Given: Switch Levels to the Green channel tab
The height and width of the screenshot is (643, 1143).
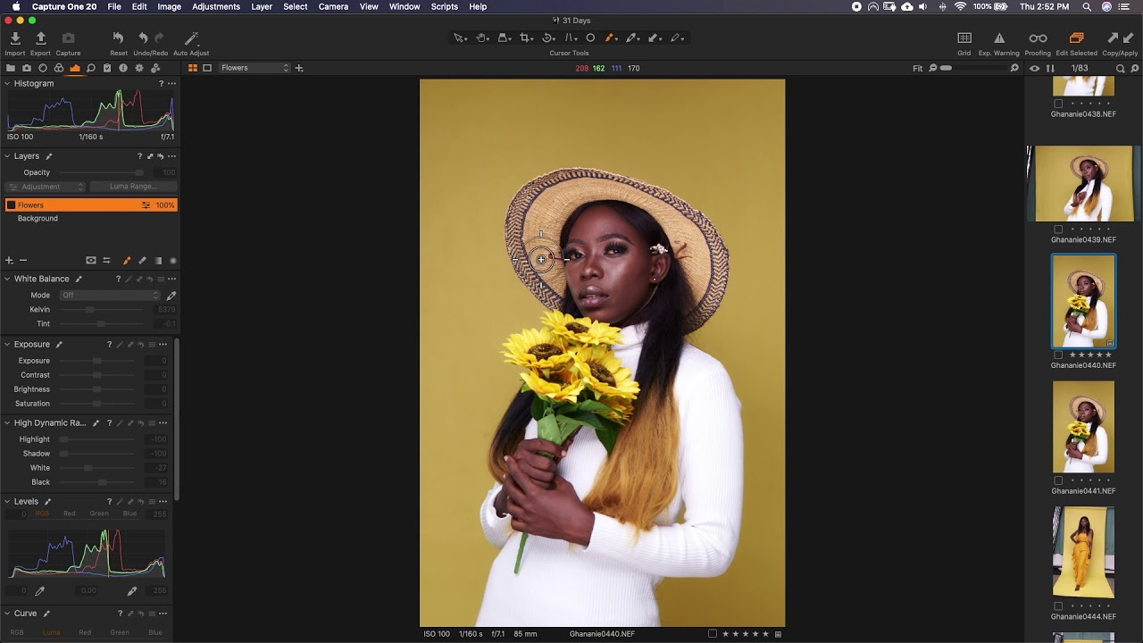Looking at the screenshot, I should 99,514.
